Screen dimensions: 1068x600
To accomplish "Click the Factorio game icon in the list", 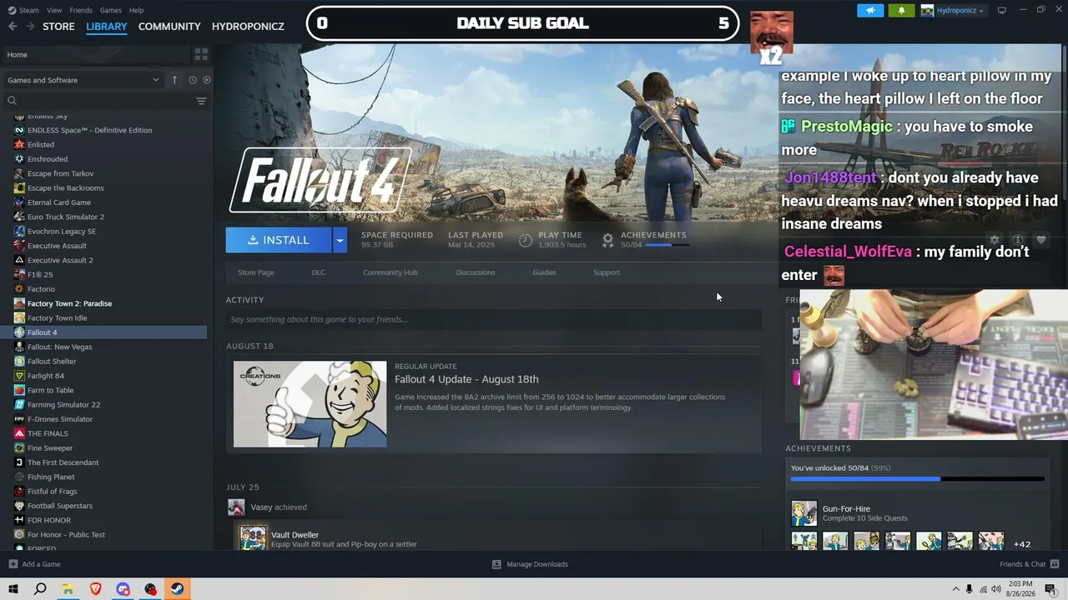I will pyautogui.click(x=19, y=289).
